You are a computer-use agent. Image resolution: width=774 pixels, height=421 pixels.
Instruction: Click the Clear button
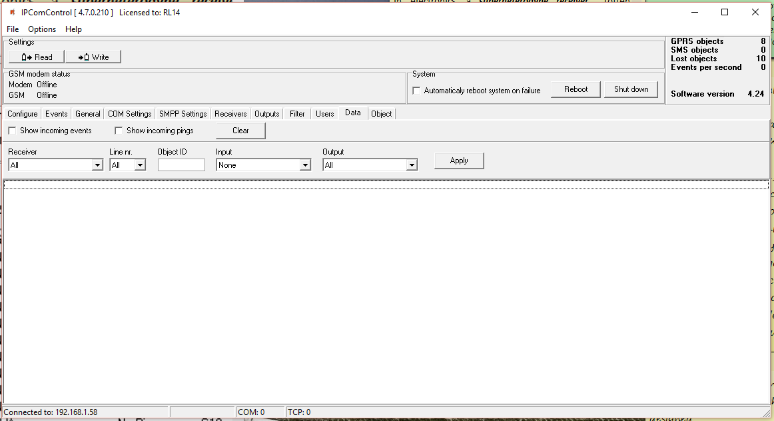(x=240, y=131)
